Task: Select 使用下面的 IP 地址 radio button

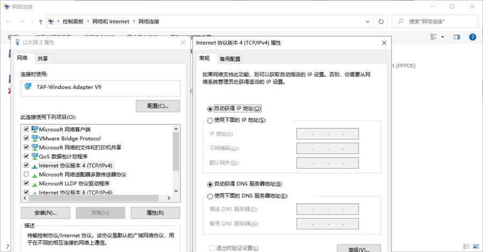Action: click(210, 120)
